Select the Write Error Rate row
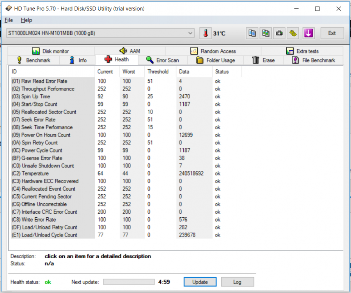The image size is (351, 293). [126, 220]
